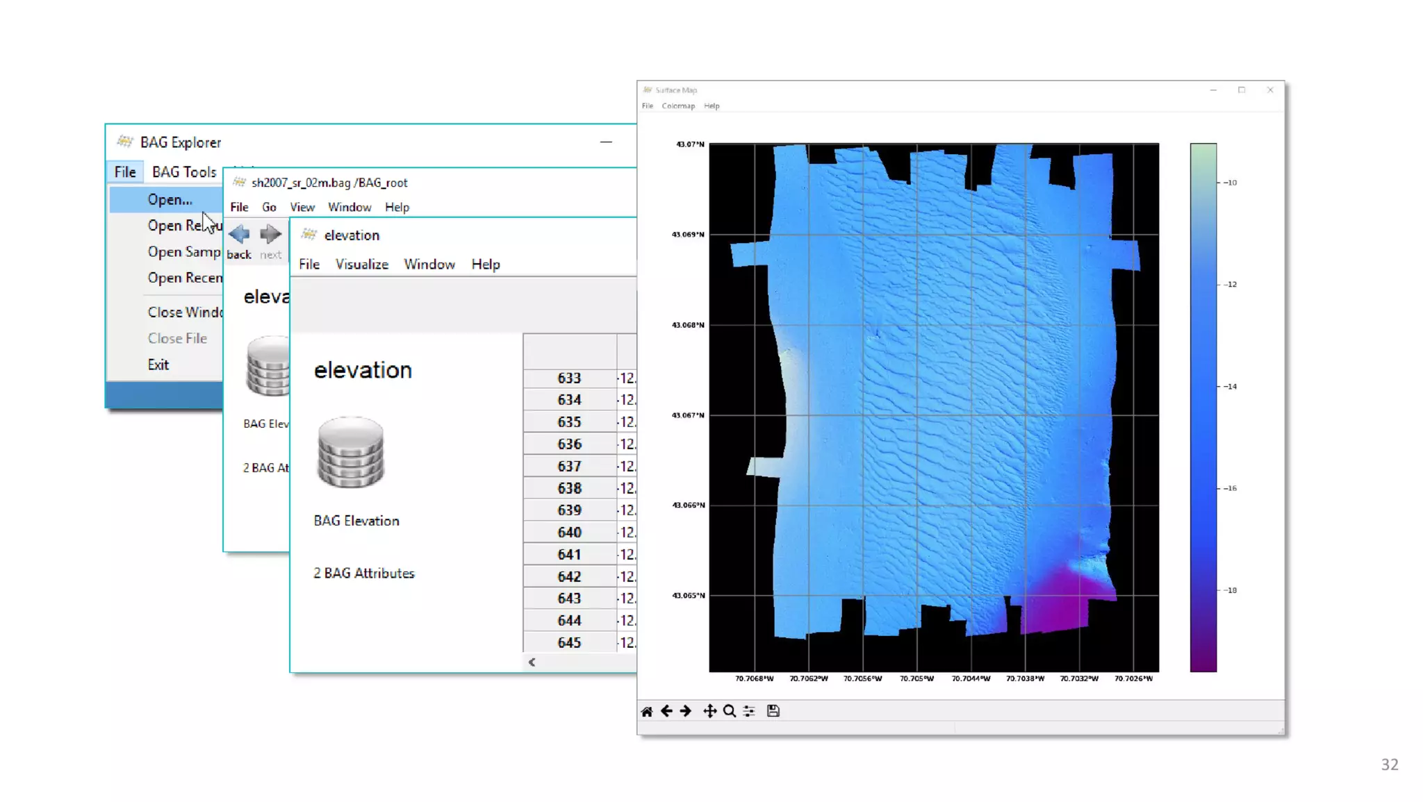1423x802 pixels.
Task: Open the Visualize menu in elevation window
Action: pos(361,265)
